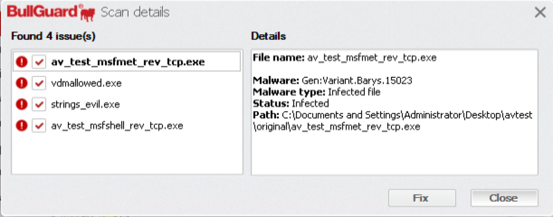
Task: Click the red alert icon beside strings_evil.exe
Action: pos(21,104)
